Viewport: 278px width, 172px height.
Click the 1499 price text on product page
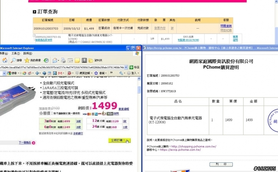point(105,106)
